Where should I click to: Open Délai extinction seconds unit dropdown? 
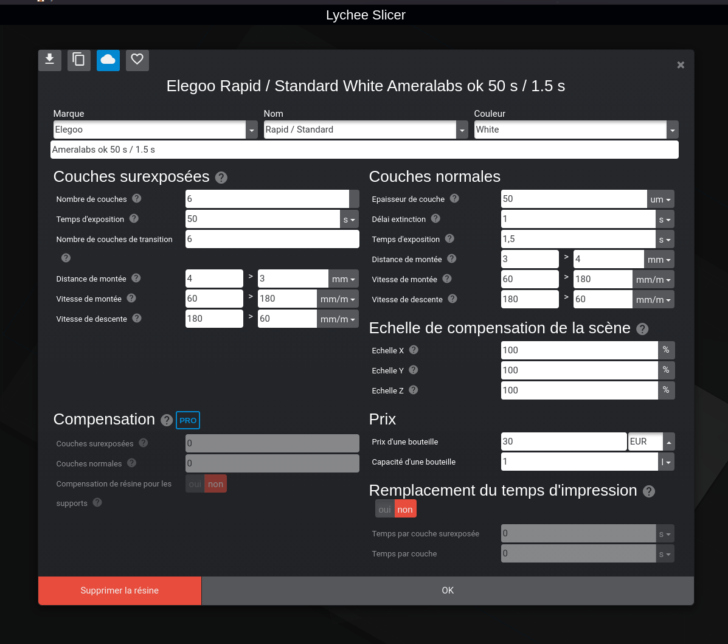coord(665,219)
